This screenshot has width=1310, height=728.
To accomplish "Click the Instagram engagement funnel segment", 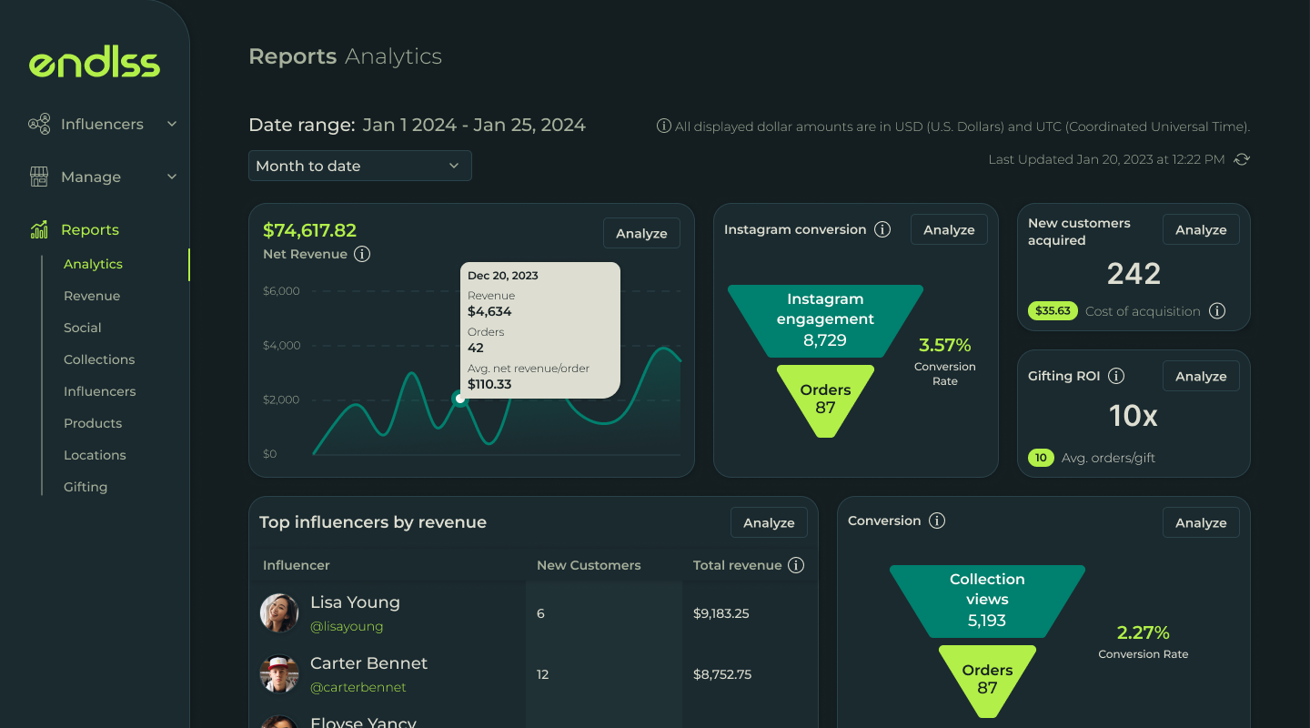I will (x=825, y=321).
